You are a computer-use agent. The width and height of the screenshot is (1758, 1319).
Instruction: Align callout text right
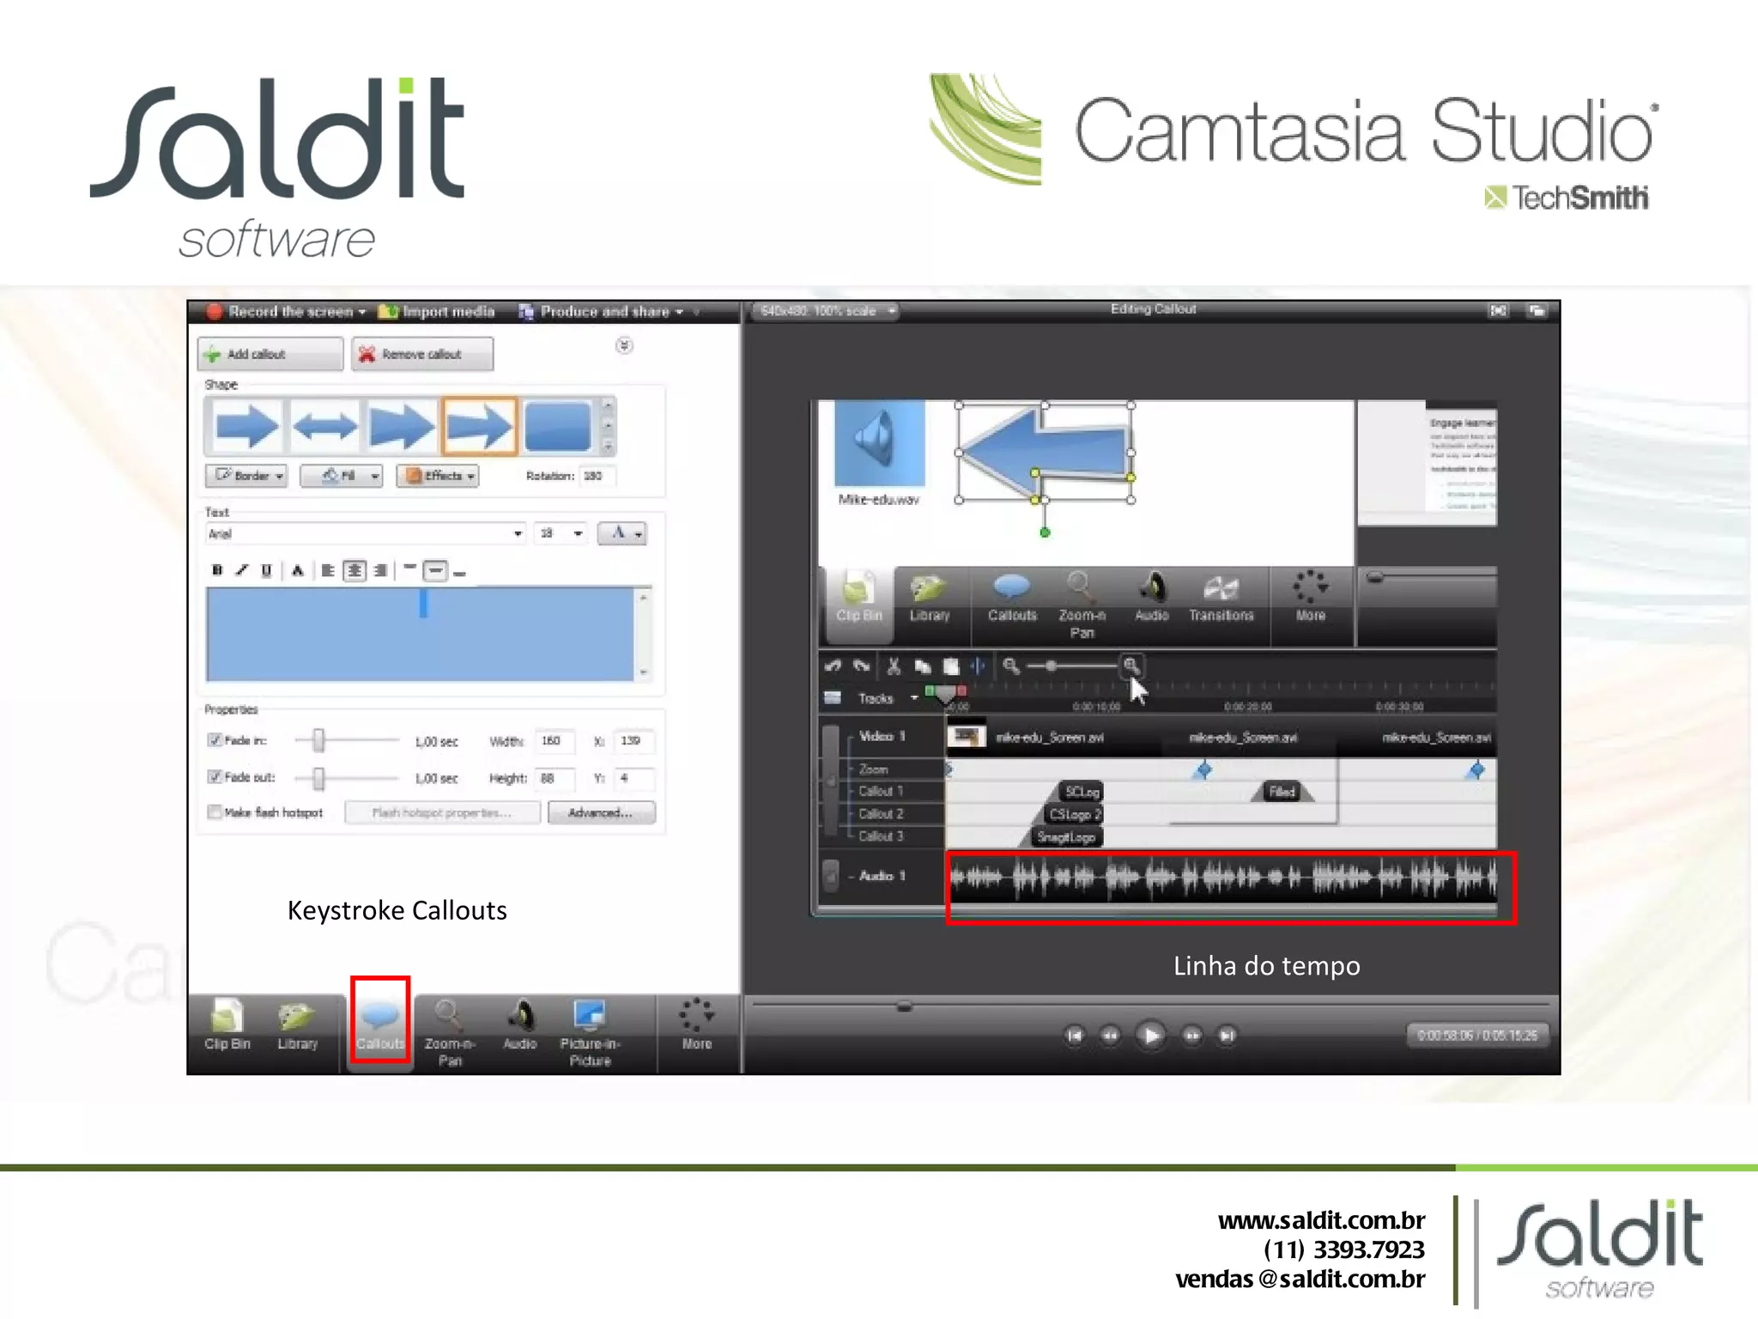[x=380, y=570]
